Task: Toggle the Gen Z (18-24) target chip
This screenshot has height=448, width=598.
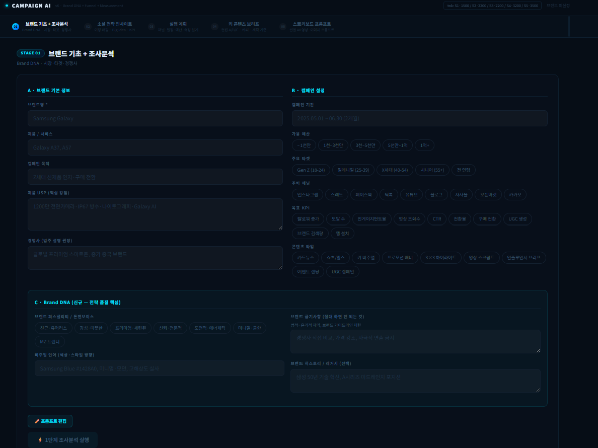Action: (311, 170)
